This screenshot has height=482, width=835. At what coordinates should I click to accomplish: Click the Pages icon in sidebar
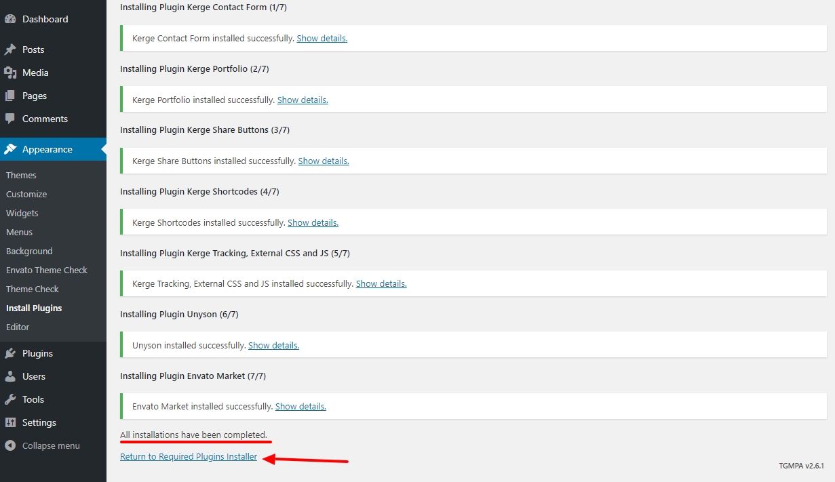click(10, 96)
